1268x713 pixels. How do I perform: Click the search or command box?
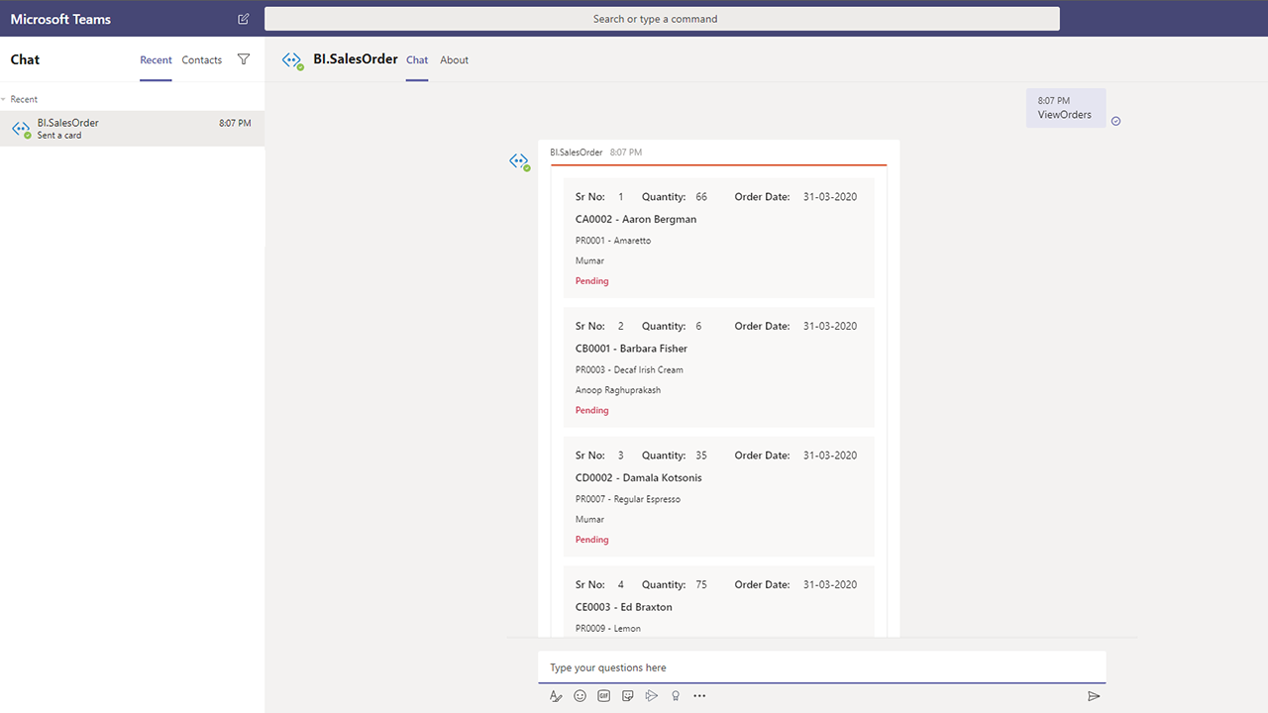(x=662, y=19)
